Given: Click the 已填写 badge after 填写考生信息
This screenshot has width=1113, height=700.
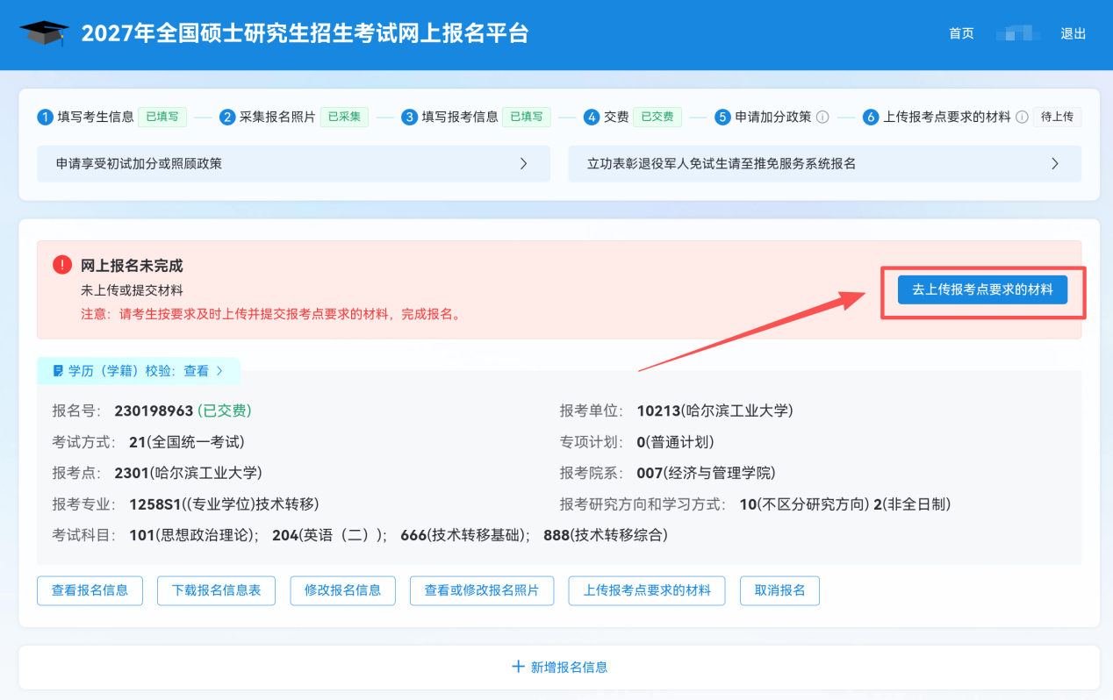Looking at the screenshot, I should (x=162, y=117).
